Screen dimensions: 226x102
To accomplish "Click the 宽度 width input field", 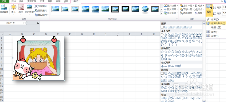I will [x=224, y=13].
